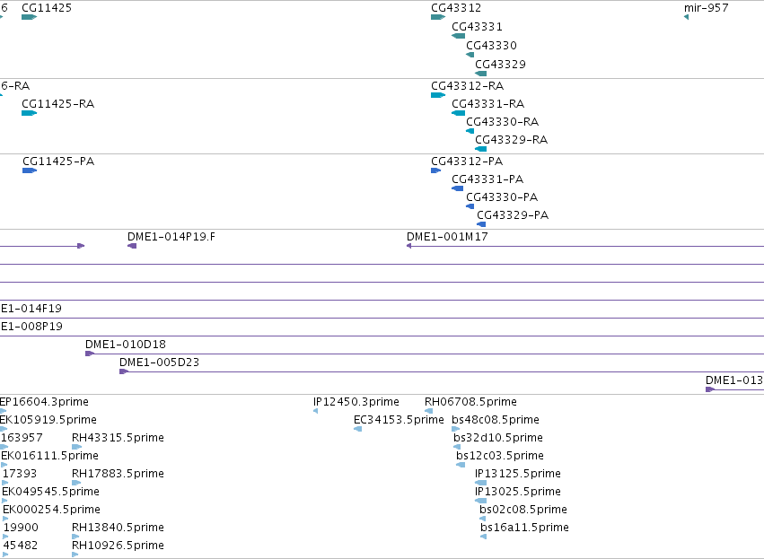
Task: Select EST bs16a11.5prime label
Action: (x=525, y=528)
